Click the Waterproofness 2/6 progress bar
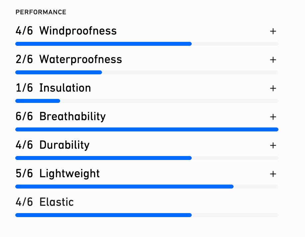 [x=147, y=72]
